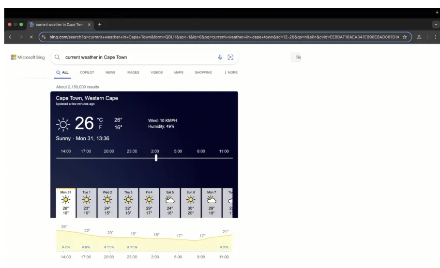Switch temperature unit to Fahrenheit
Screen dimensions: 440x268
tap(100, 128)
